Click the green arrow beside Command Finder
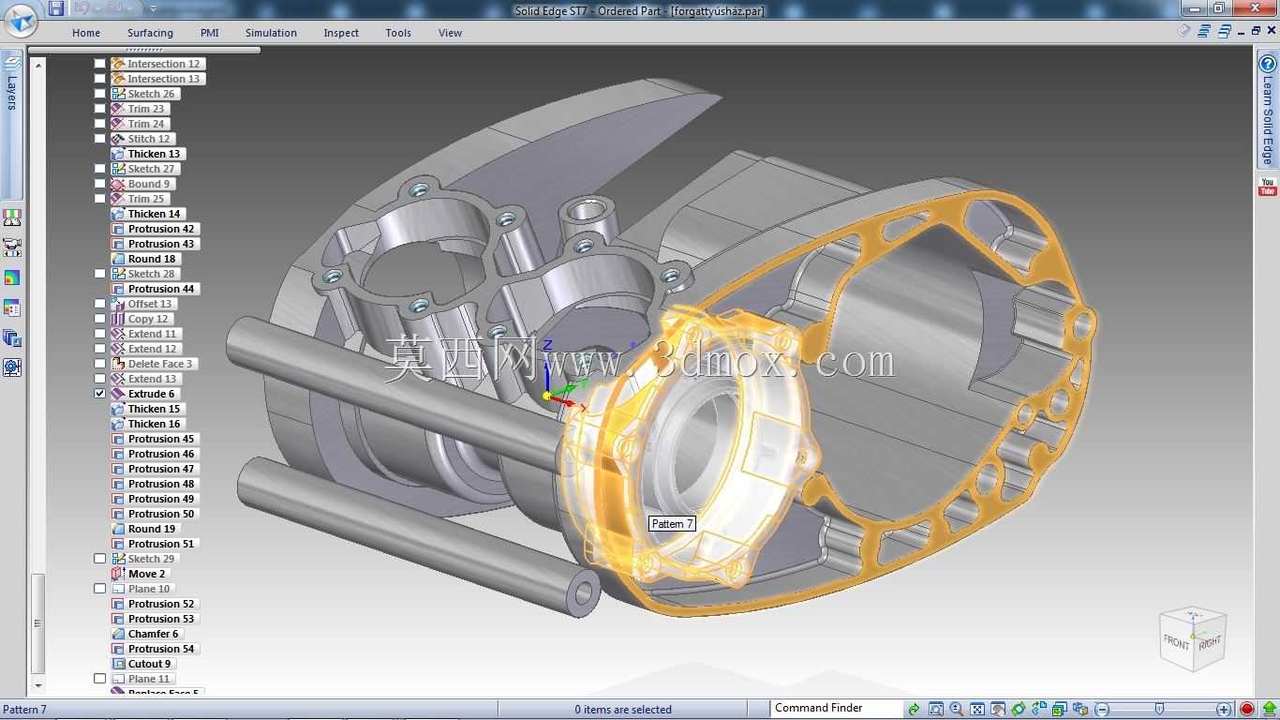This screenshot has height=720, width=1280. pos(914,710)
